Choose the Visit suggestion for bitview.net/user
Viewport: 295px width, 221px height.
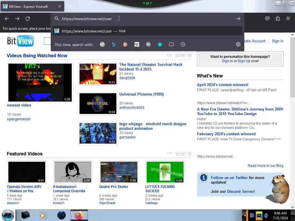coord(147,31)
